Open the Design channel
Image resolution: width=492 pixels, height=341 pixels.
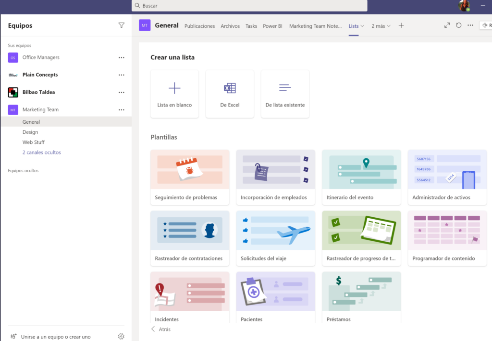pos(30,132)
